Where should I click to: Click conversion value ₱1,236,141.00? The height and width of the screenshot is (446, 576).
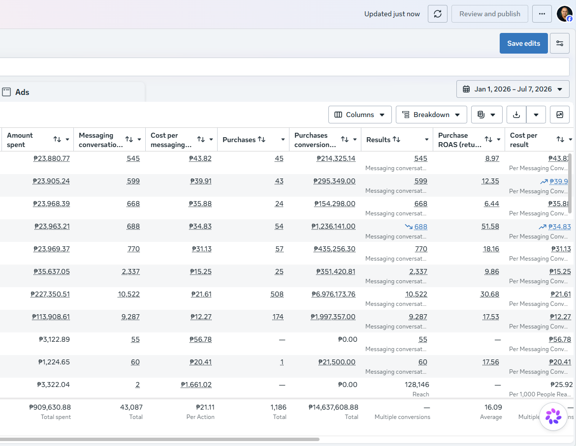coord(333,226)
